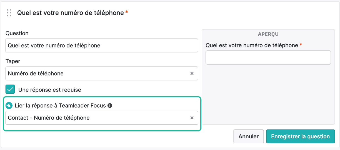Focus the Question text input field
This screenshot has width=340, height=150.
pos(102,45)
